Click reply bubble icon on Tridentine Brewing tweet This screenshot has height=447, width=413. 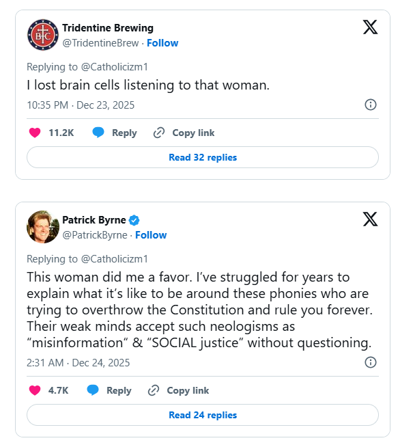click(98, 133)
